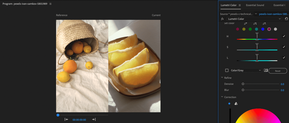Uncheck the L range checkbox

(x=284, y=58)
